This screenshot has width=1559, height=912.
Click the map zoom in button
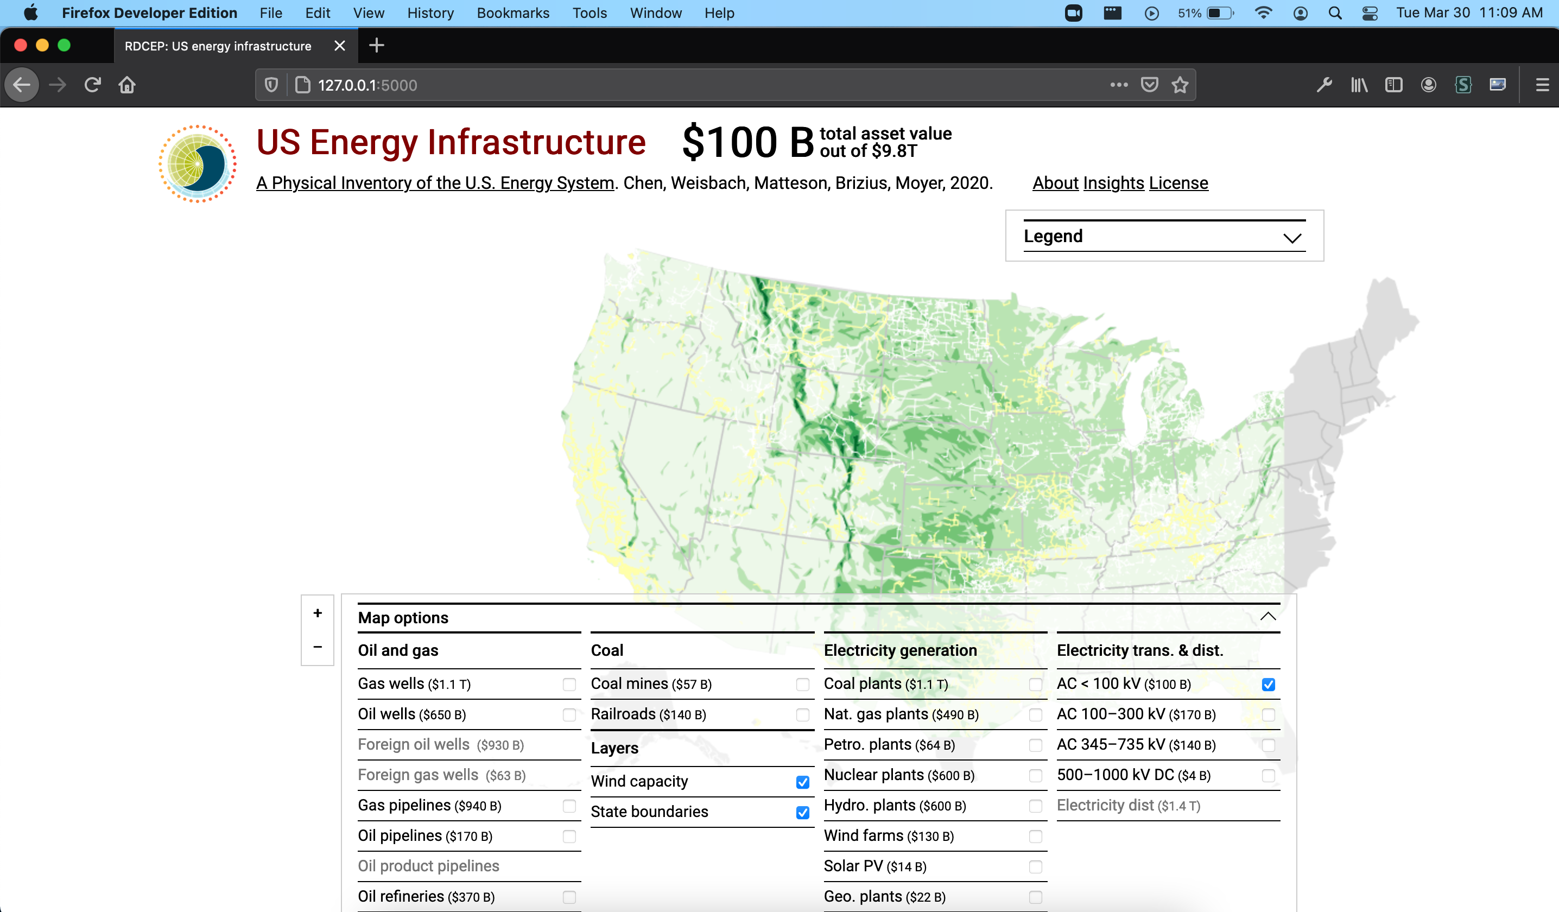318,613
